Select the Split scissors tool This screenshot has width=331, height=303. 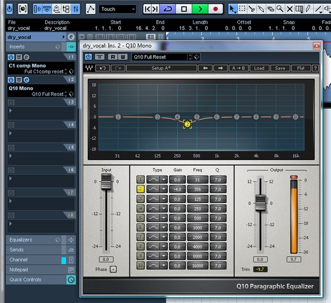[252, 9]
